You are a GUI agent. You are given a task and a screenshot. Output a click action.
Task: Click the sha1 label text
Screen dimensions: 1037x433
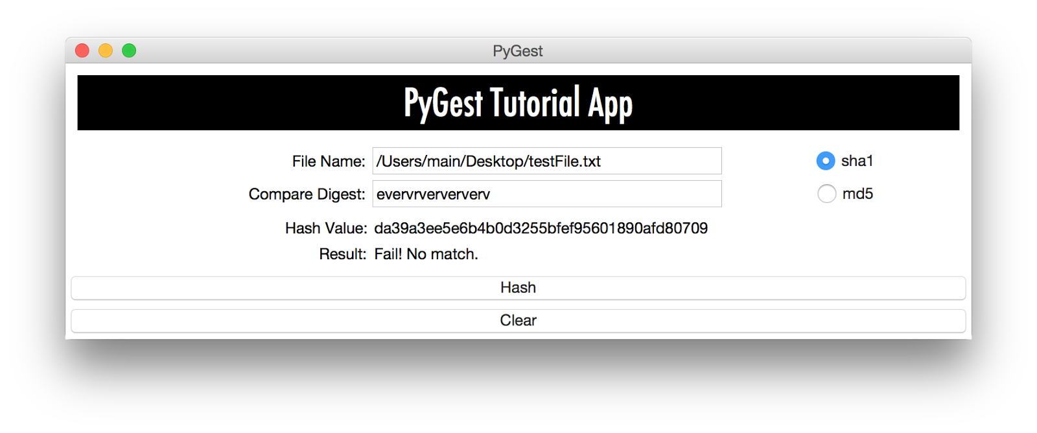click(x=857, y=161)
